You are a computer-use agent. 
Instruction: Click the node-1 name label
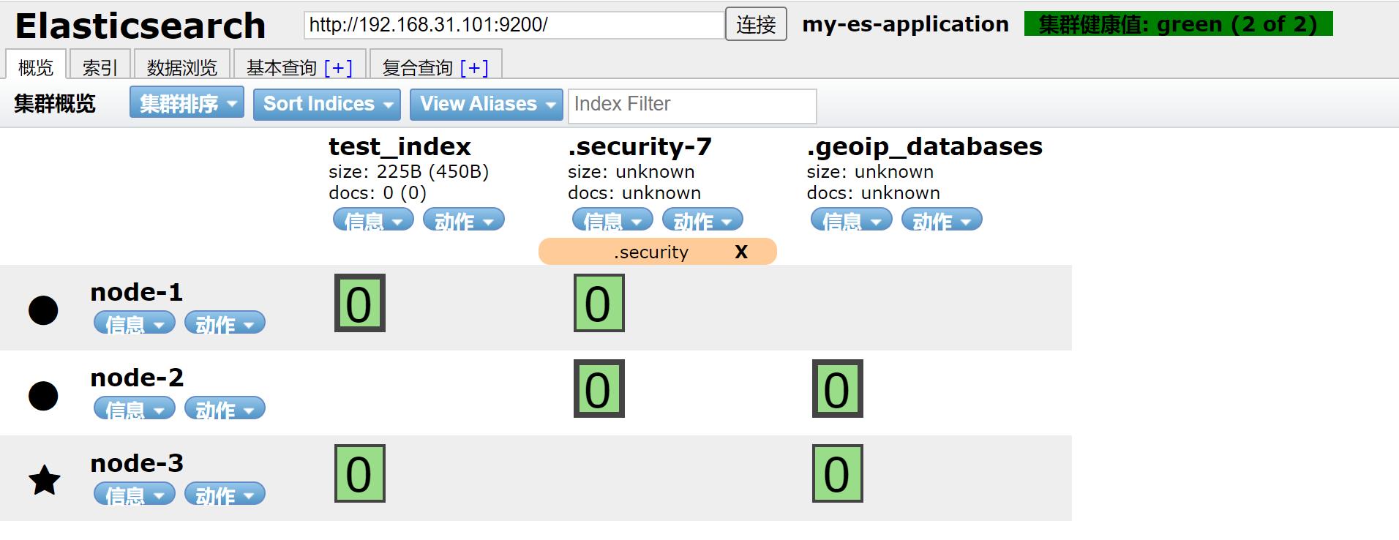click(137, 291)
